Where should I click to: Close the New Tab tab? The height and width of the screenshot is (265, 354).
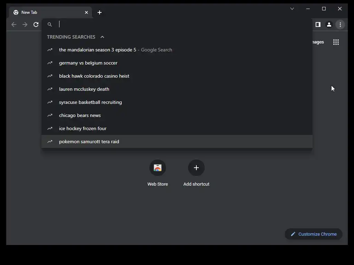(x=86, y=12)
